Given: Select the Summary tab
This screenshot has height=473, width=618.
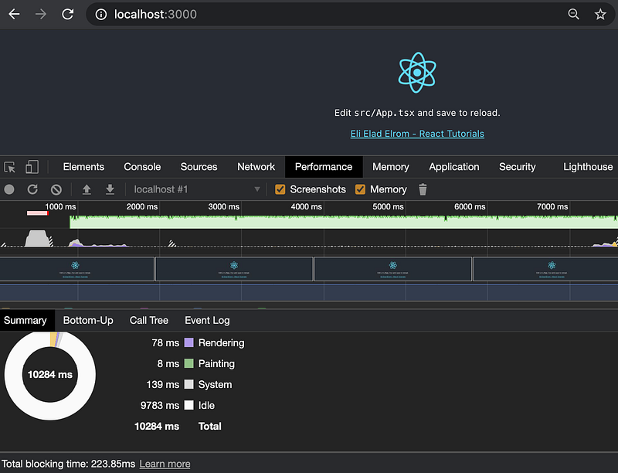Looking at the screenshot, I should (x=25, y=321).
